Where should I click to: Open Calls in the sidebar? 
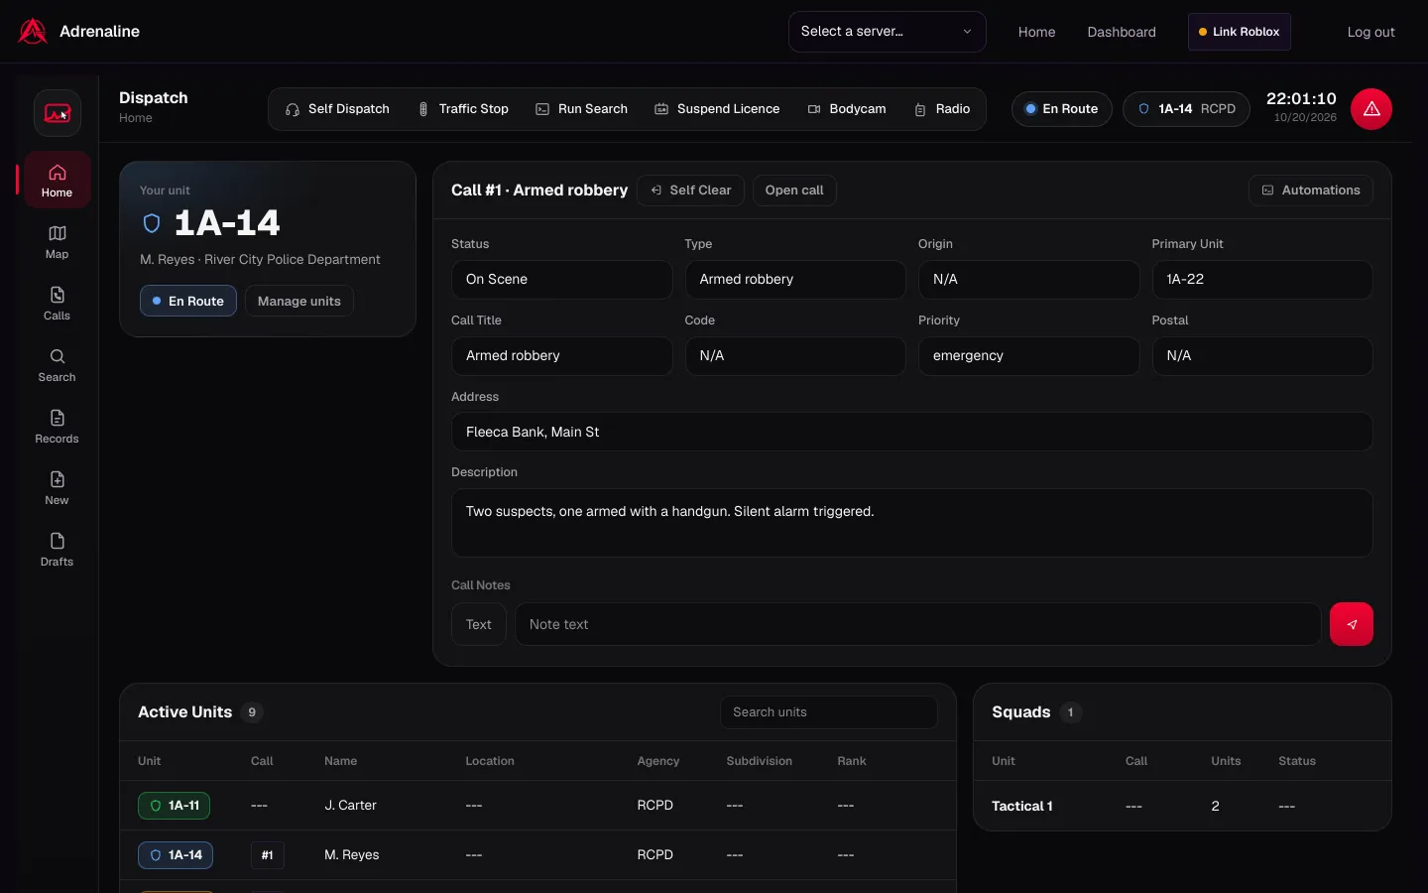(x=57, y=304)
